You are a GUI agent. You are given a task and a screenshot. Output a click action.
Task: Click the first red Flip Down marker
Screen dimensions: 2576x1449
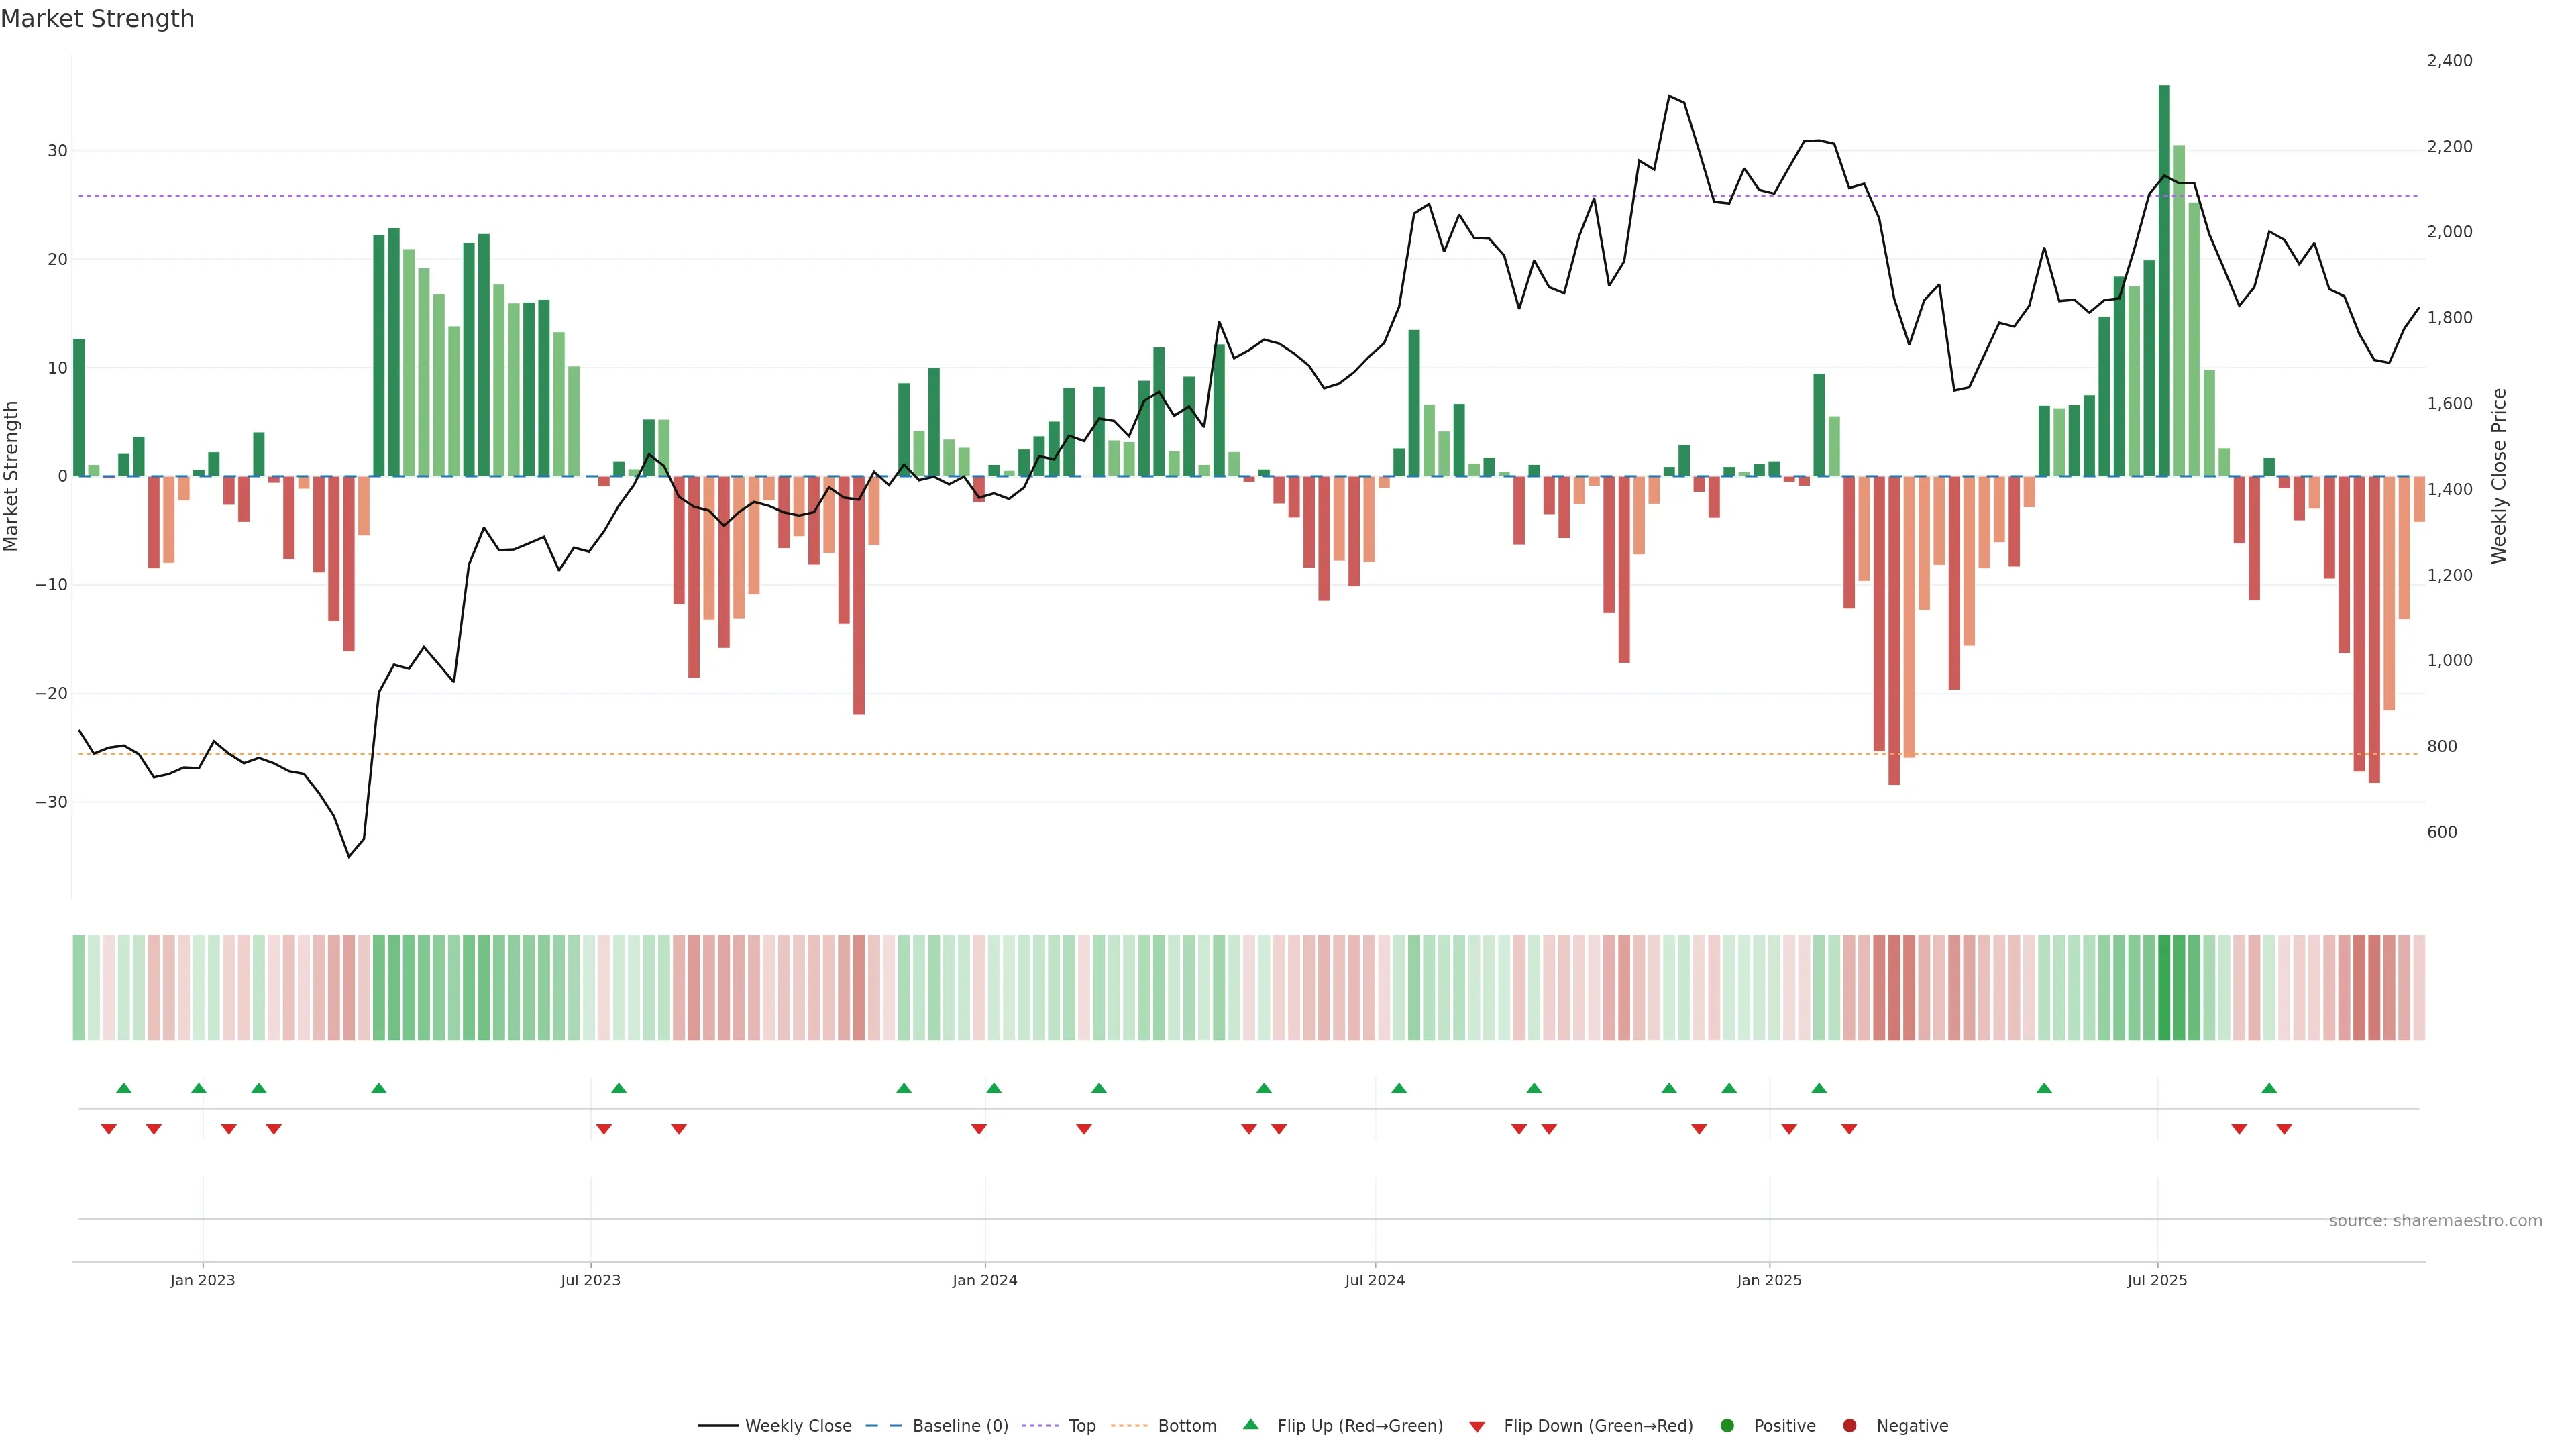(109, 1129)
